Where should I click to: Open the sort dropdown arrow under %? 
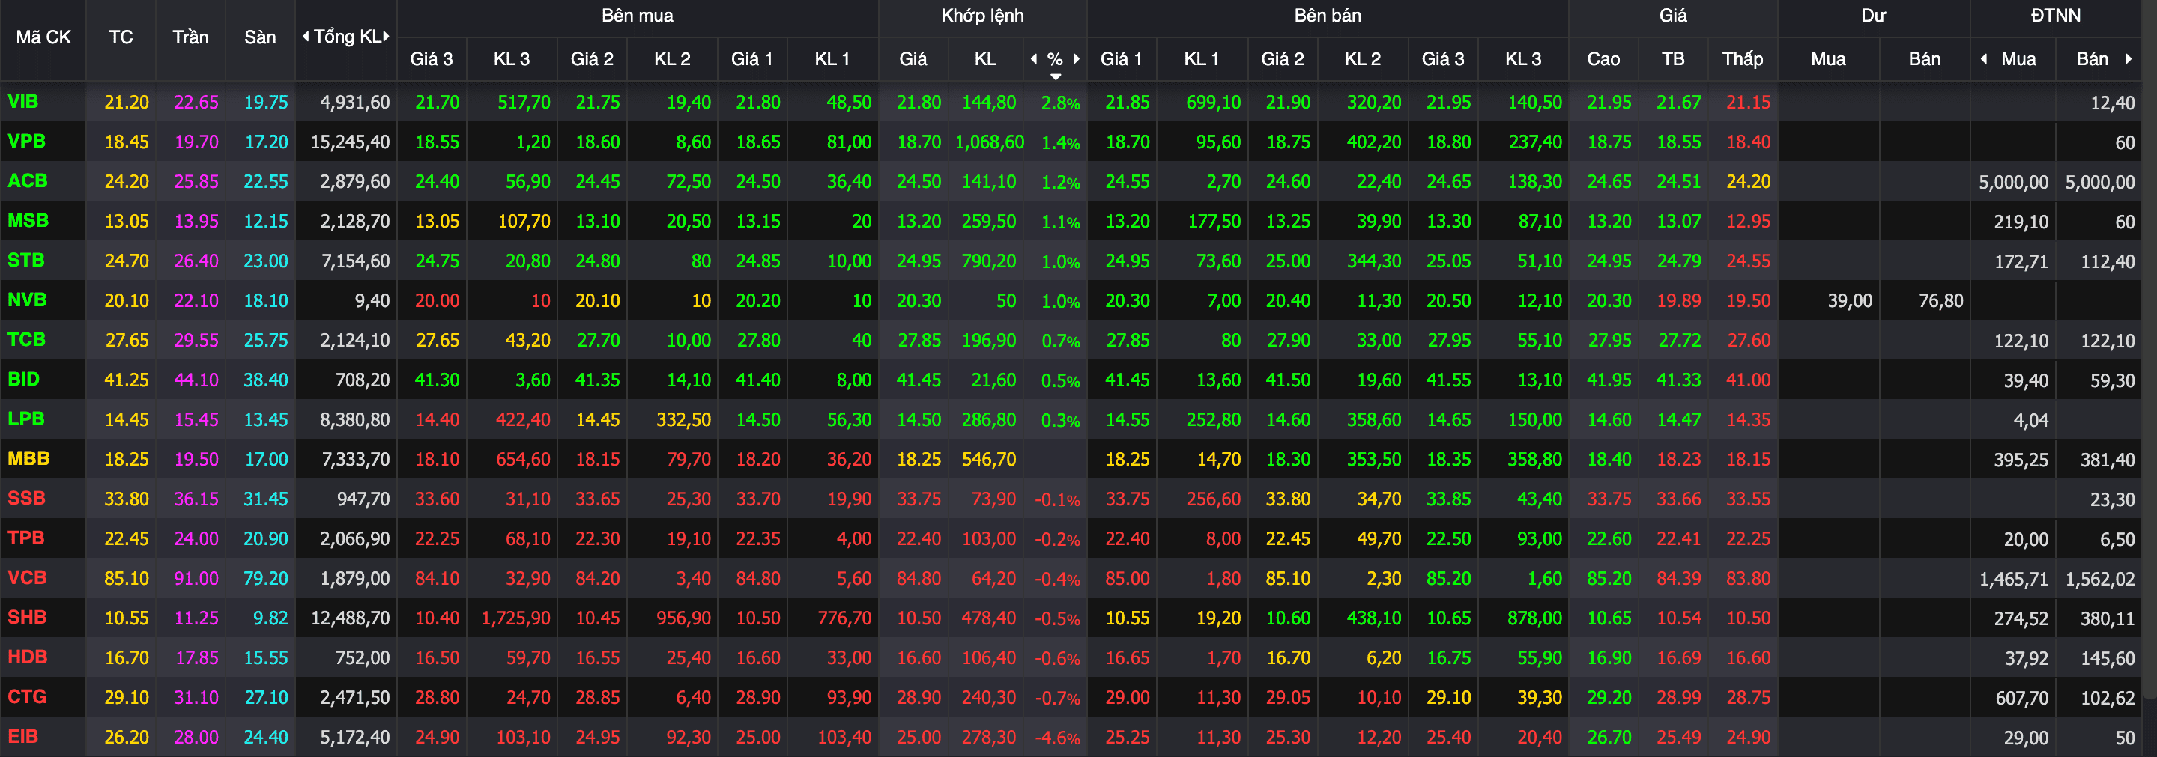(x=1056, y=76)
